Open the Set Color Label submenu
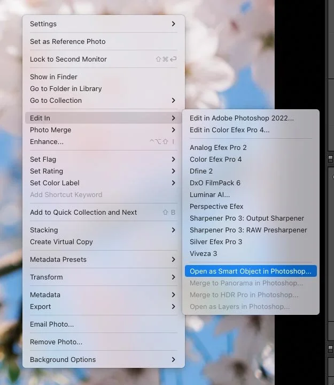The image size is (334, 385). click(104, 183)
